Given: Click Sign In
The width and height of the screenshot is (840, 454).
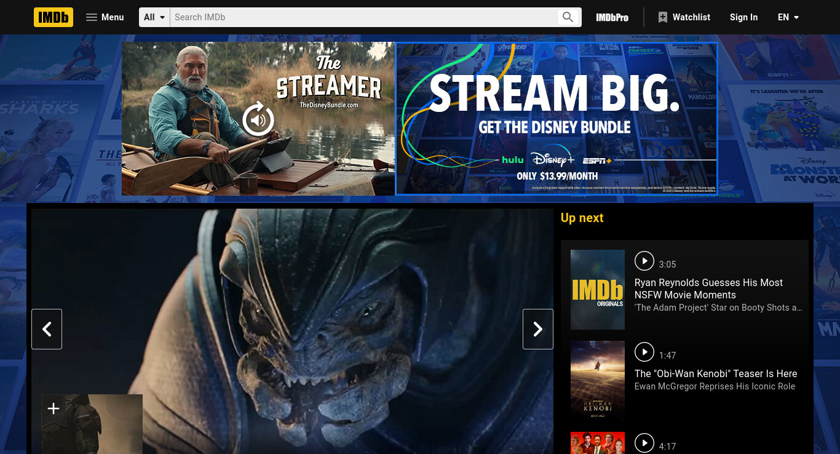Looking at the screenshot, I should 743,17.
